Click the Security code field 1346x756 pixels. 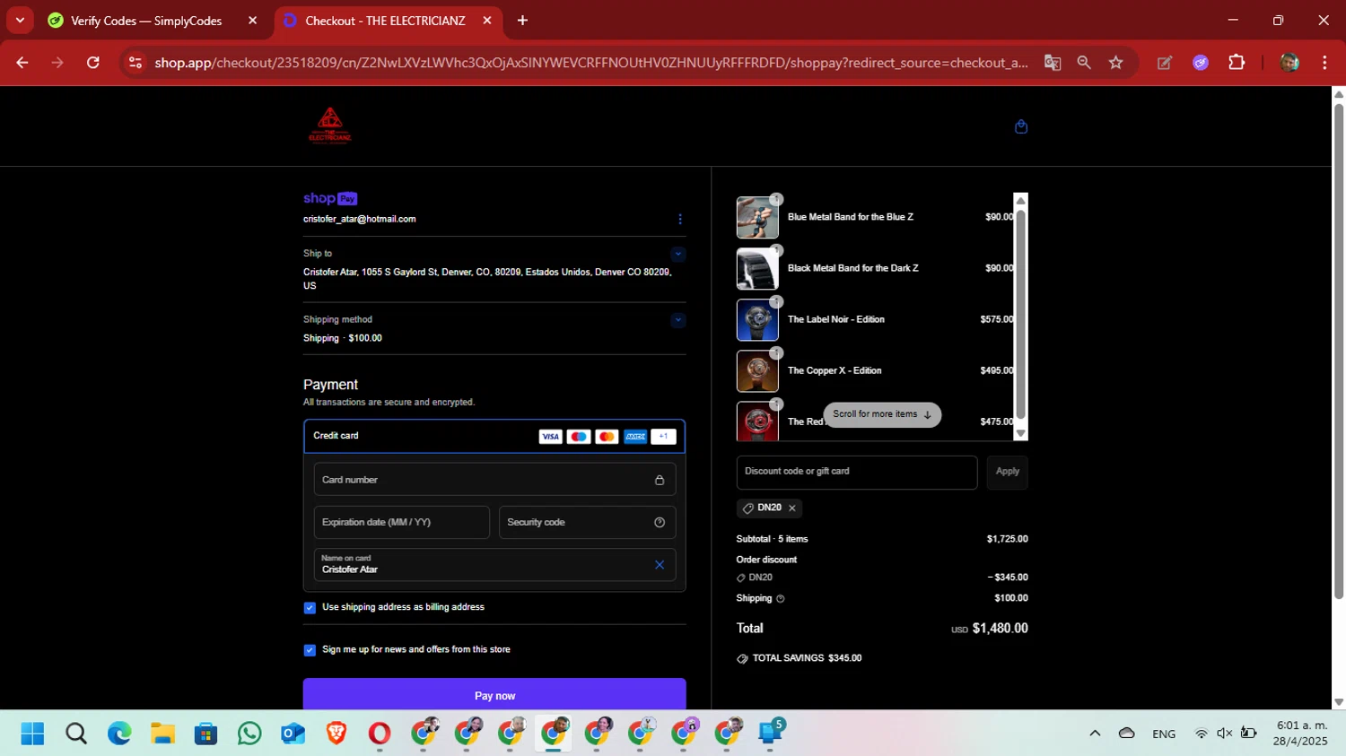coord(587,522)
